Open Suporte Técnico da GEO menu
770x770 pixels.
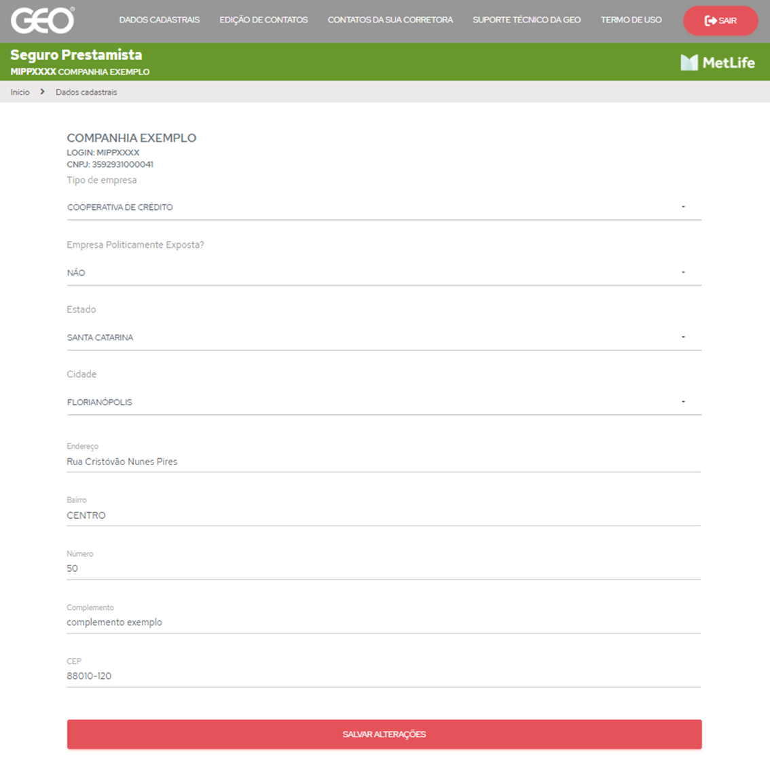[x=526, y=20]
